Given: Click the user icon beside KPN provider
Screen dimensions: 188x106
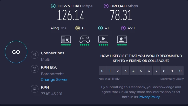Looking at the screenshot, I should pos(35,89).
